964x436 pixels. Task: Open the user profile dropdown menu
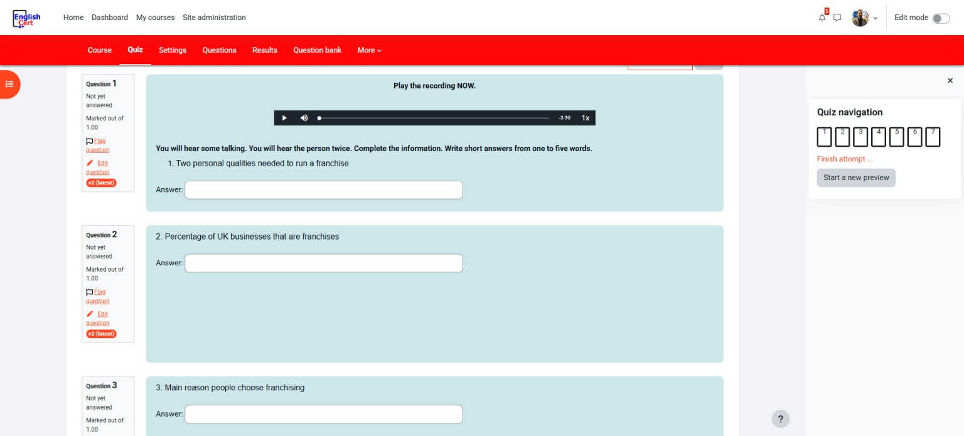[864, 18]
